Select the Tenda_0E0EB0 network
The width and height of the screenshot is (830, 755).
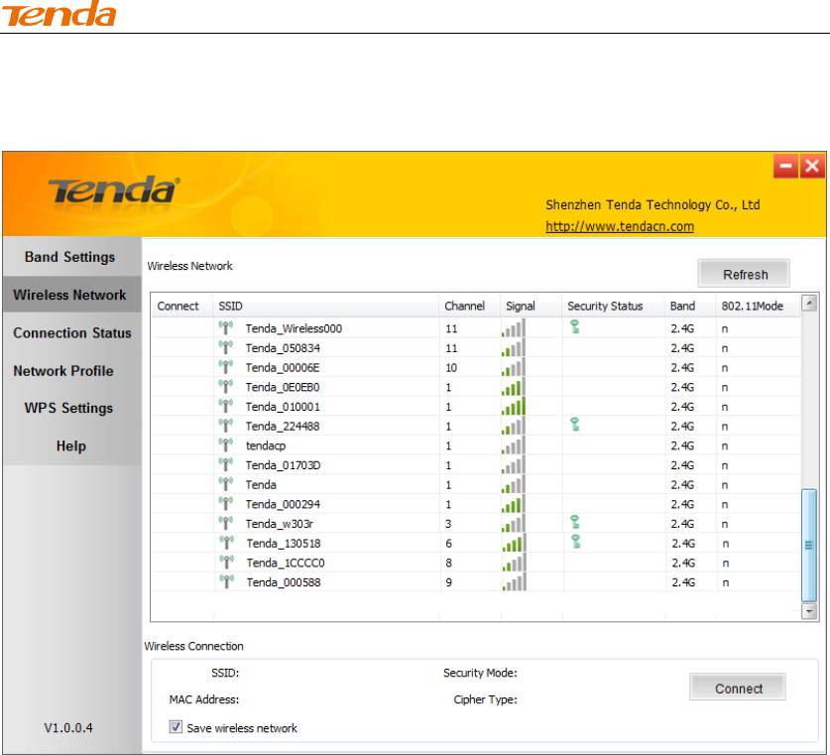point(476,387)
